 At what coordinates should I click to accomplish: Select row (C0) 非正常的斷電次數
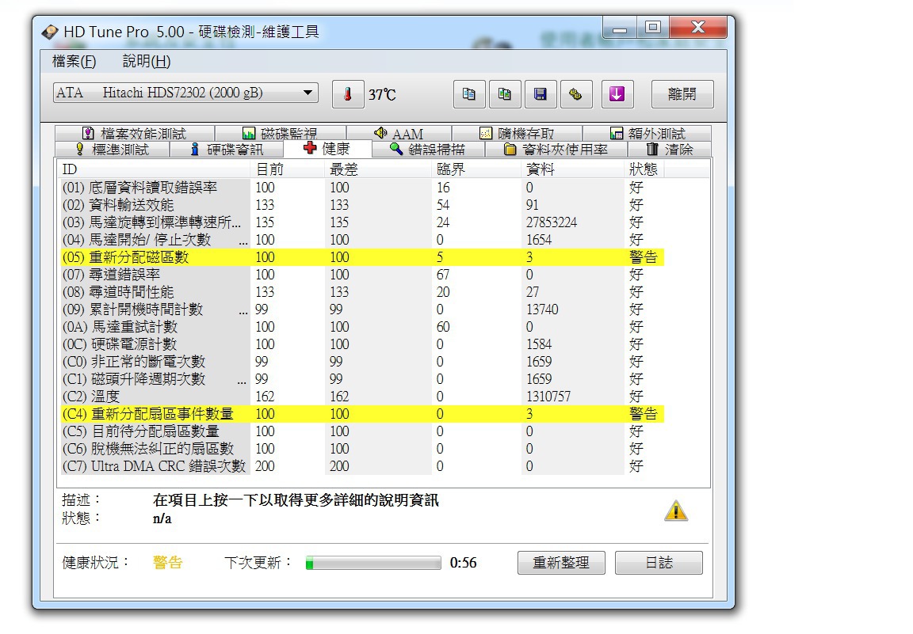click(362, 362)
